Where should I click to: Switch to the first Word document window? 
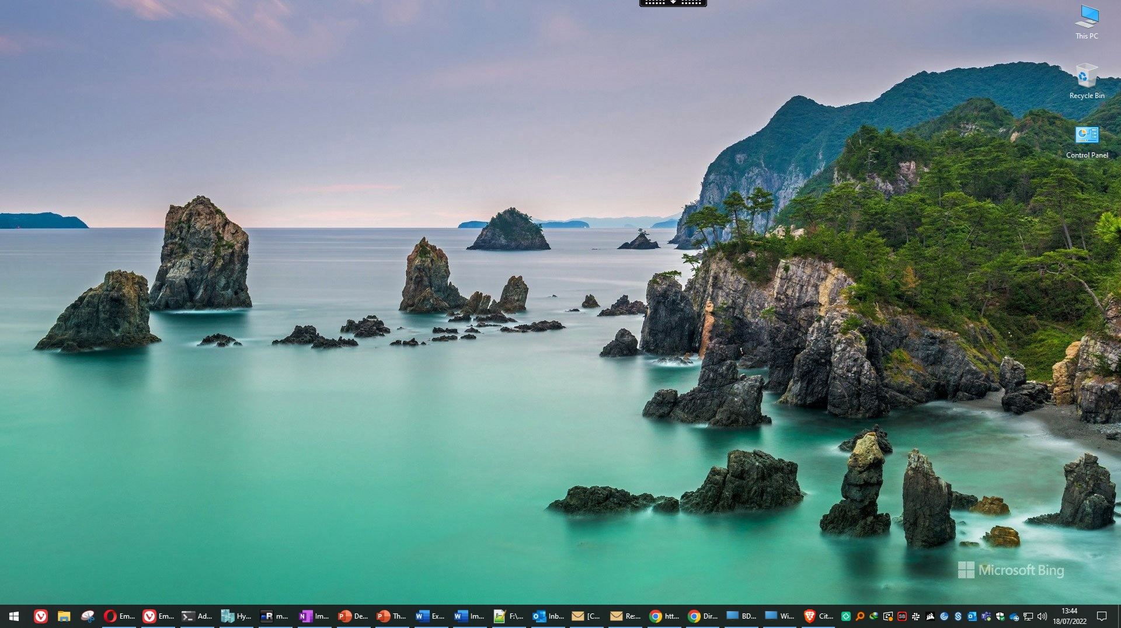[x=430, y=616]
